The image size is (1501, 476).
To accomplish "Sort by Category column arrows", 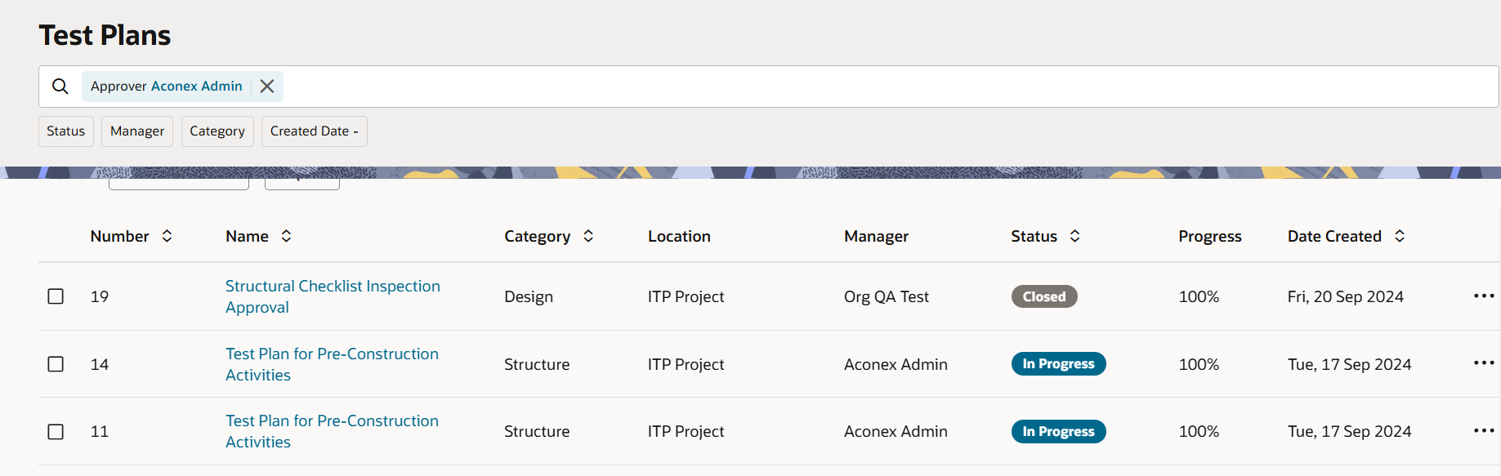I will pyautogui.click(x=588, y=236).
